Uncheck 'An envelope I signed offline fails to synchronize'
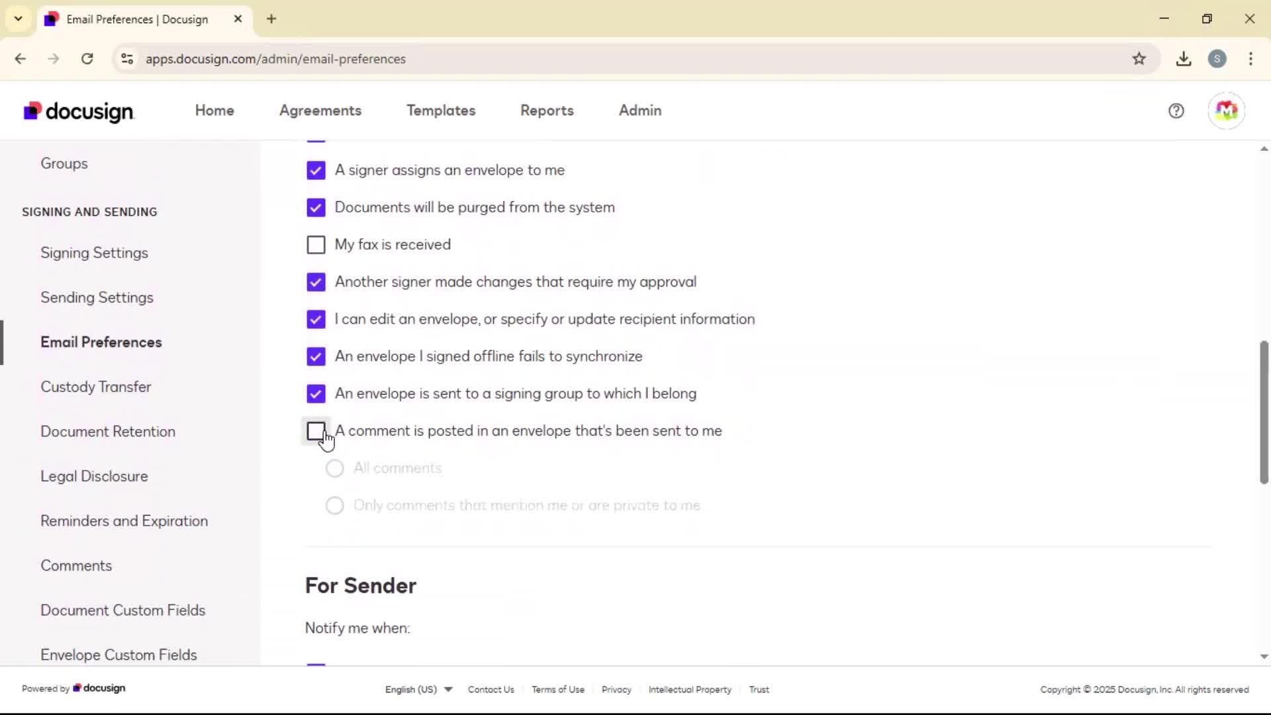The width and height of the screenshot is (1271, 715). (x=316, y=357)
